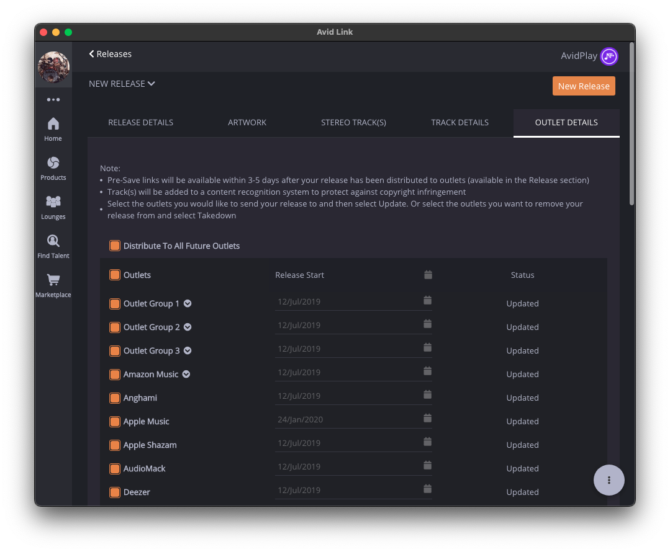
Task: Click the AvidPlay music note icon
Action: click(x=609, y=56)
